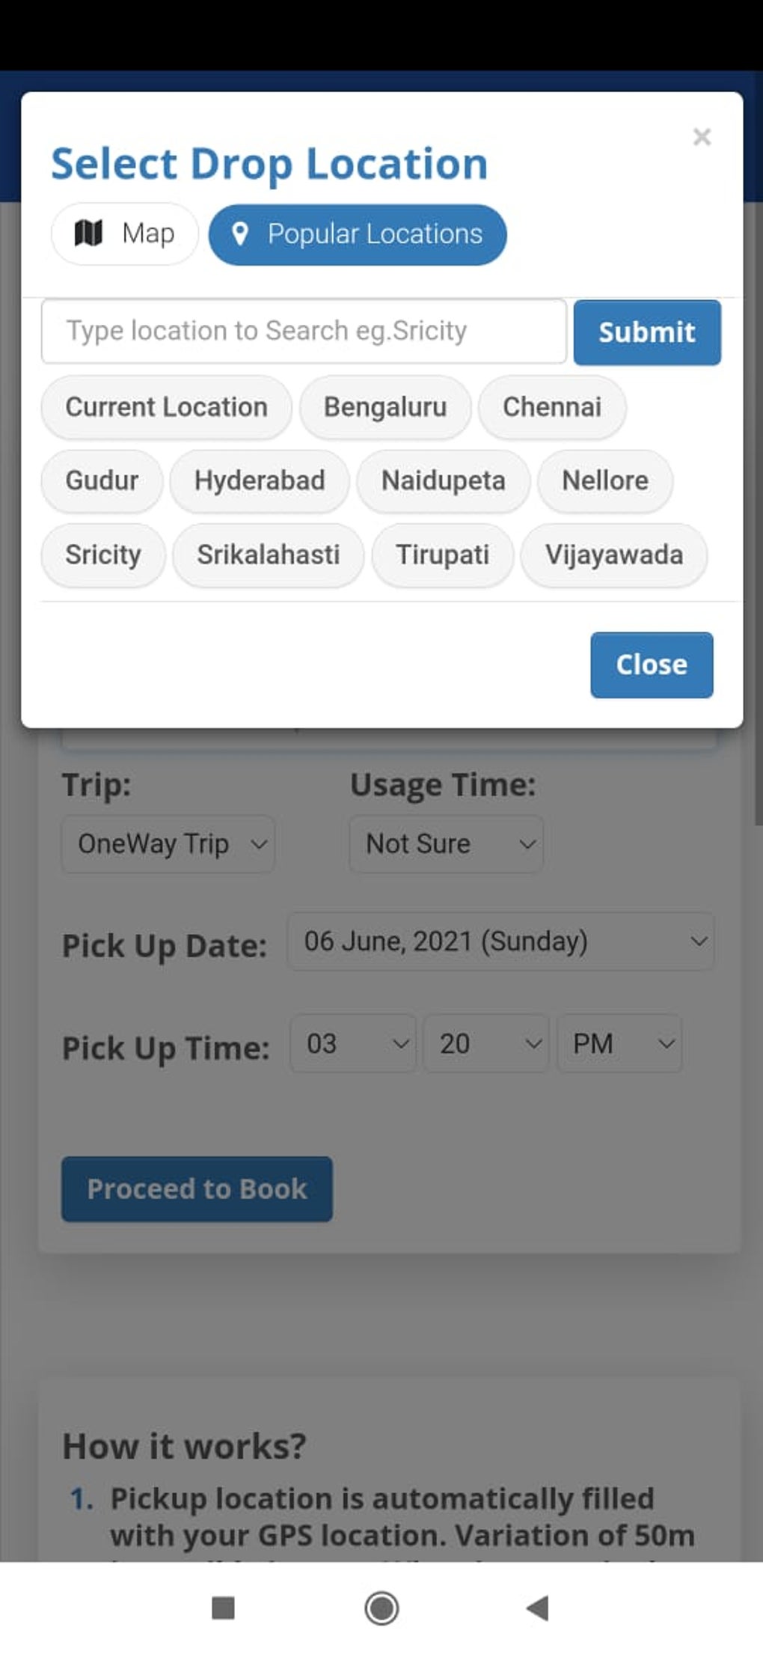
Task: Submit the typed drop location
Action: (x=647, y=332)
